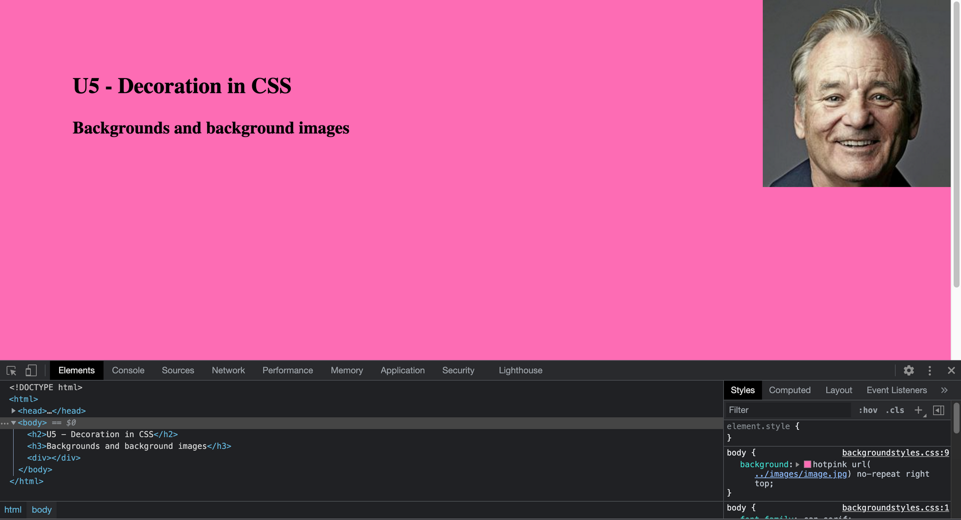
Task: Click the 'background' property name
Action: [x=764, y=464]
